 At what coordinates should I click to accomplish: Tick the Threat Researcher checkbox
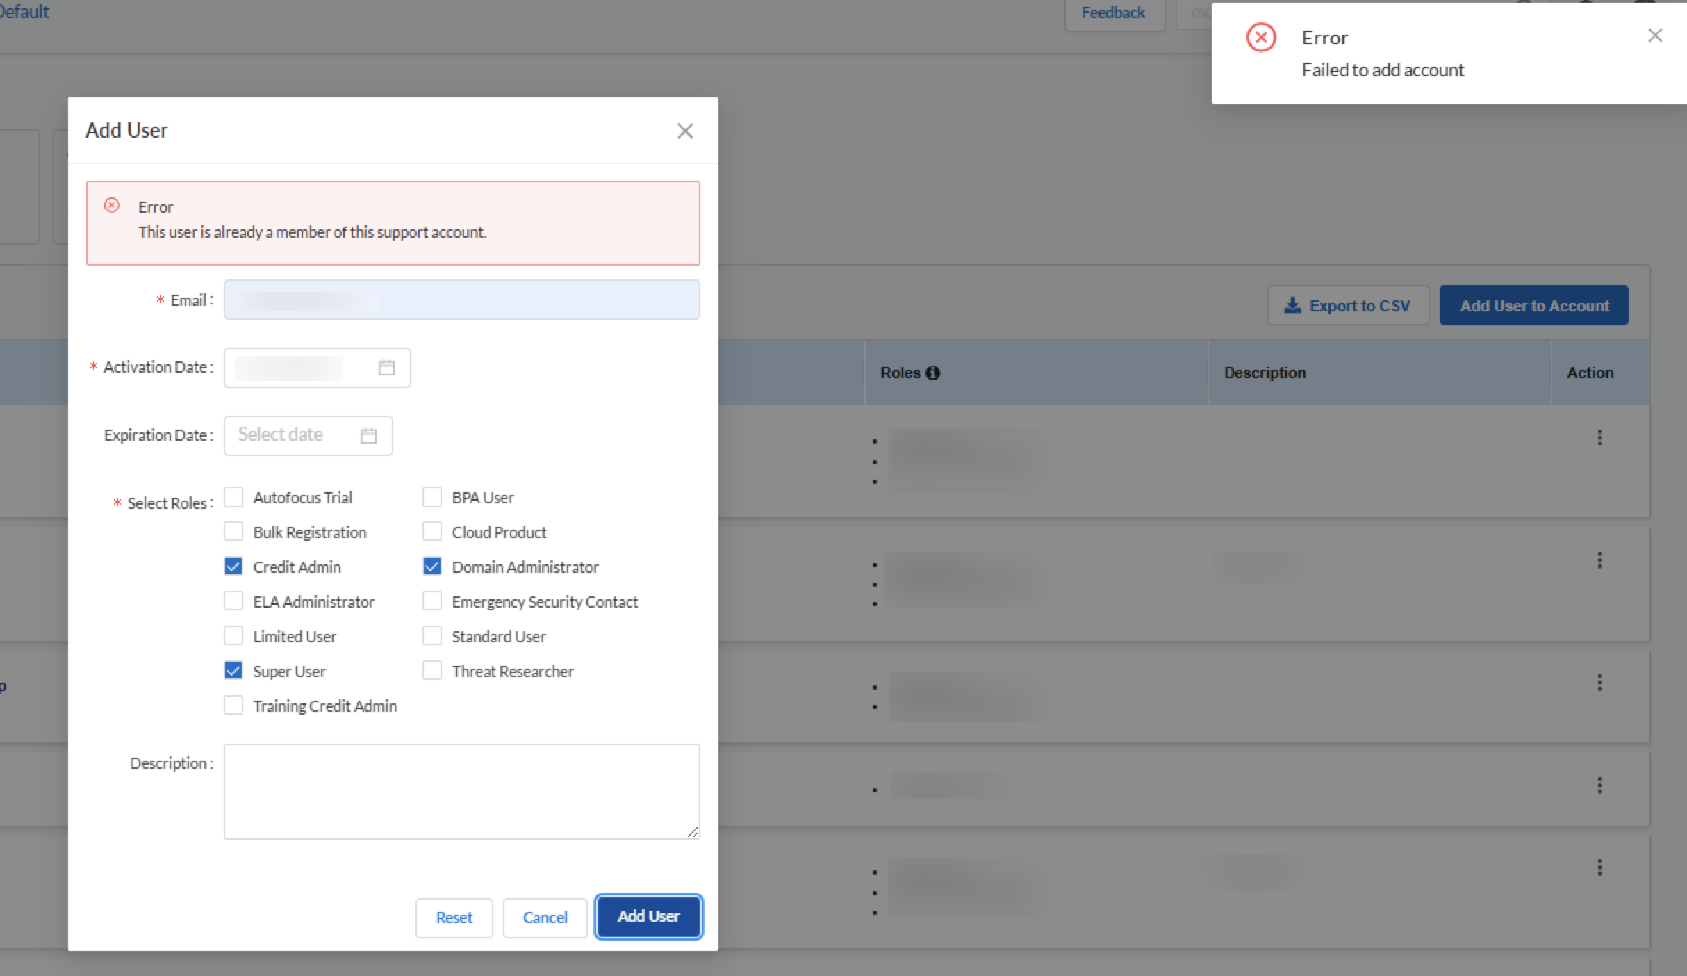pos(432,671)
